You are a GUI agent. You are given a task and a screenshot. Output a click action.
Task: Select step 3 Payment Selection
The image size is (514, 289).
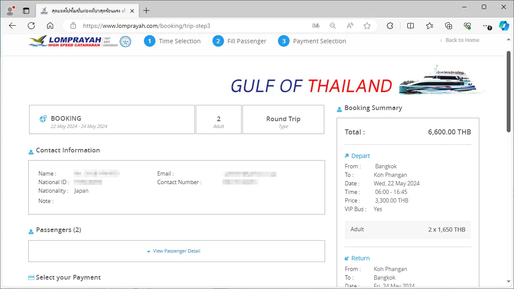click(x=312, y=41)
